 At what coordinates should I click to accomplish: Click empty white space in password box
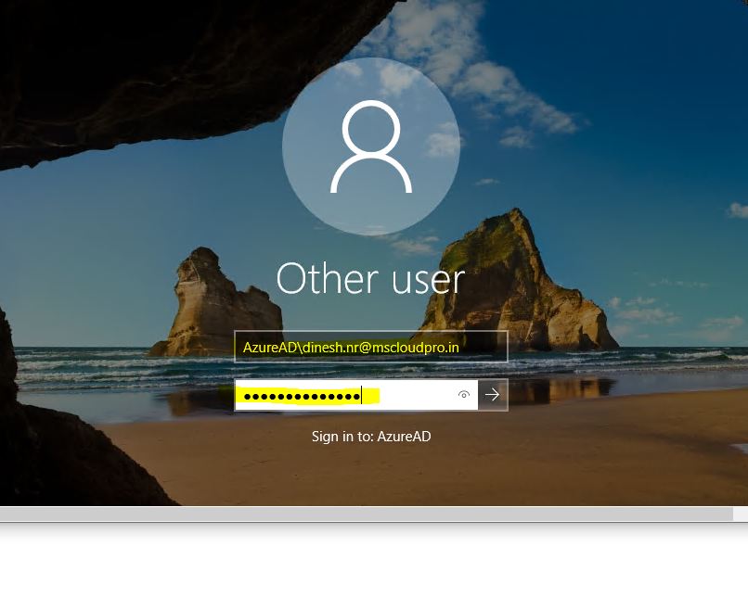(x=418, y=396)
